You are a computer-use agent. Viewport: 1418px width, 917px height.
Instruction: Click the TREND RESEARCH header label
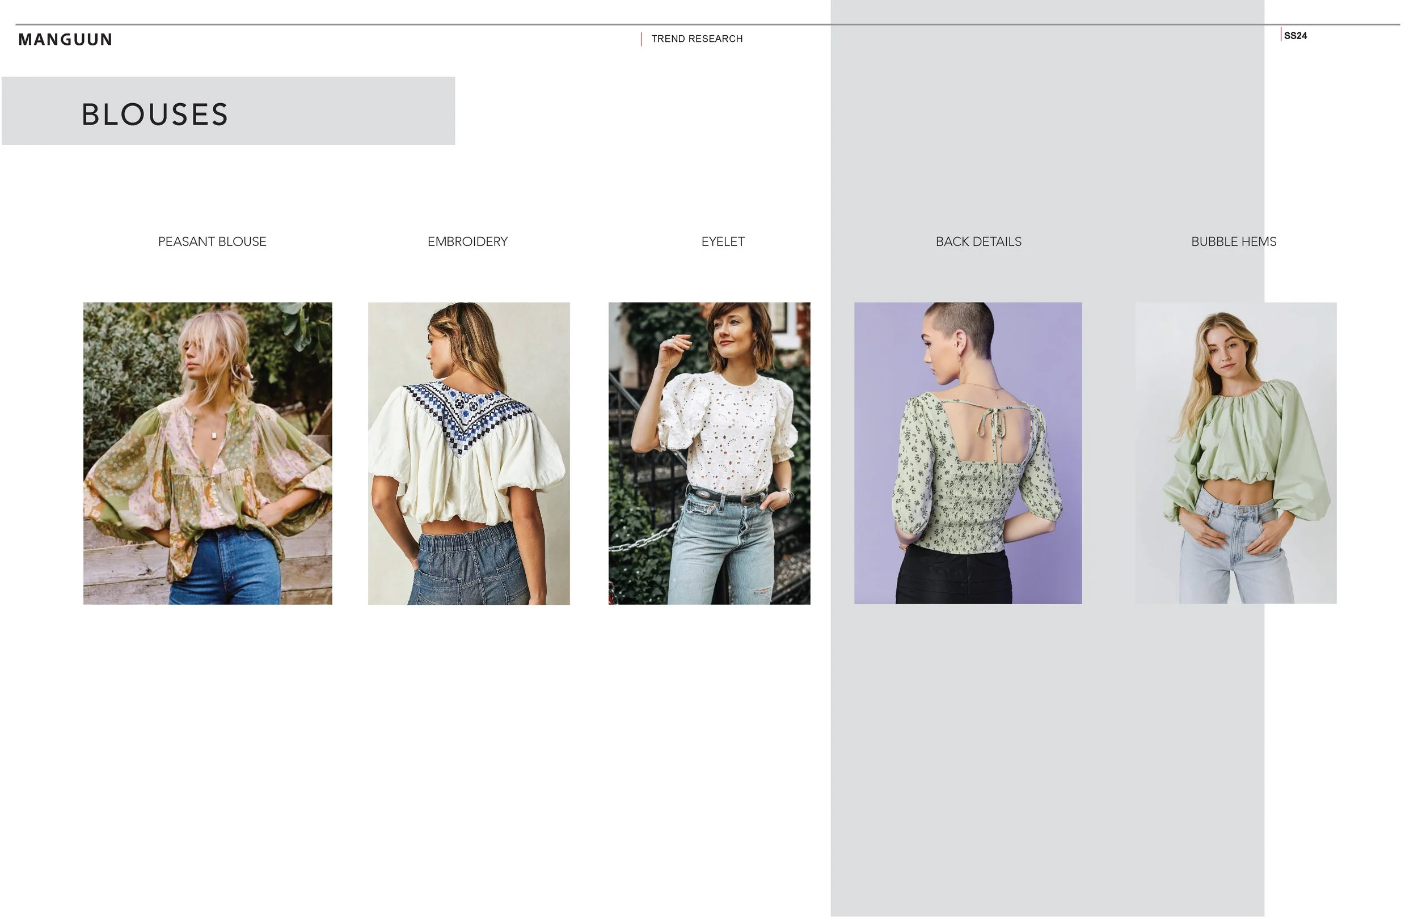pyautogui.click(x=697, y=39)
